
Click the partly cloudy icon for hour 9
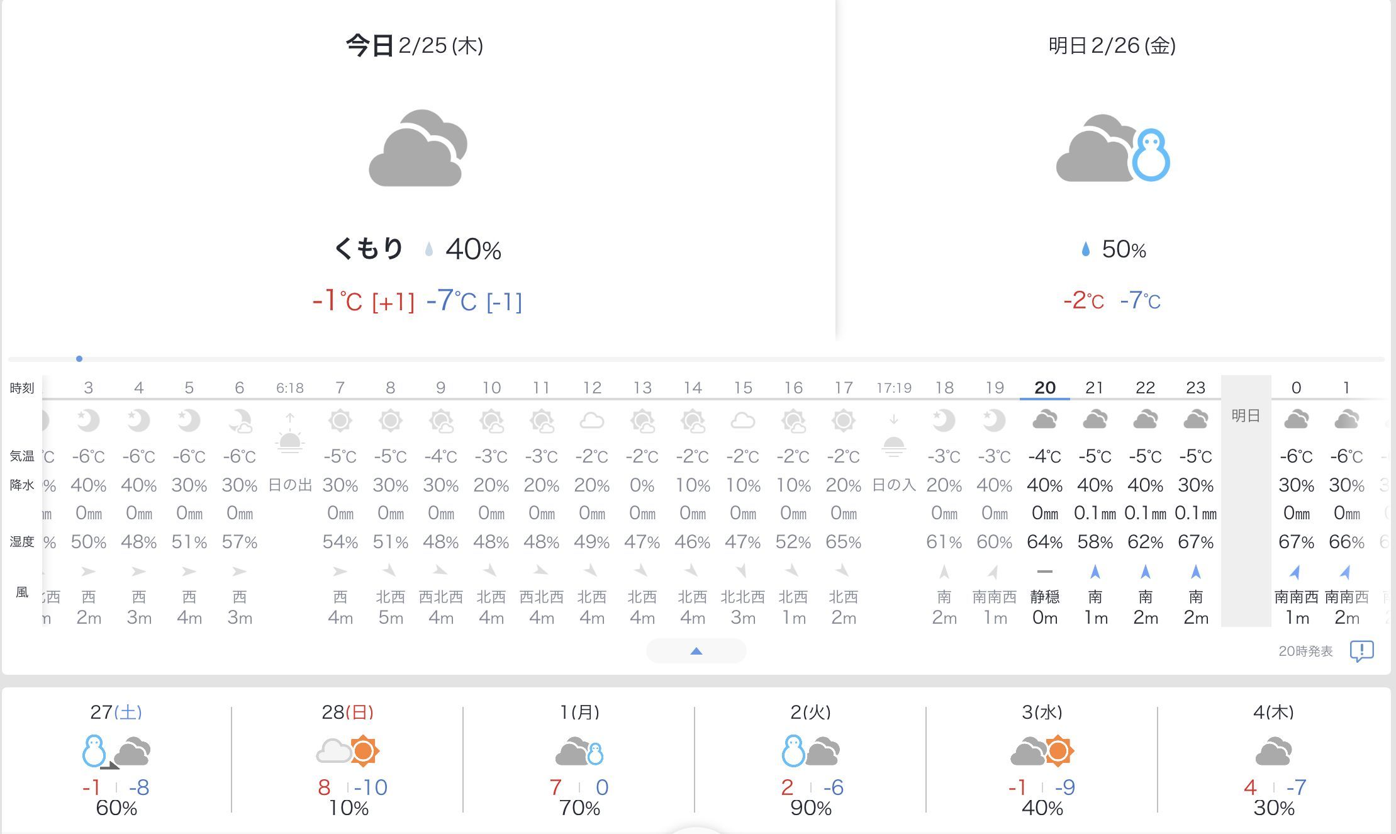coord(441,421)
